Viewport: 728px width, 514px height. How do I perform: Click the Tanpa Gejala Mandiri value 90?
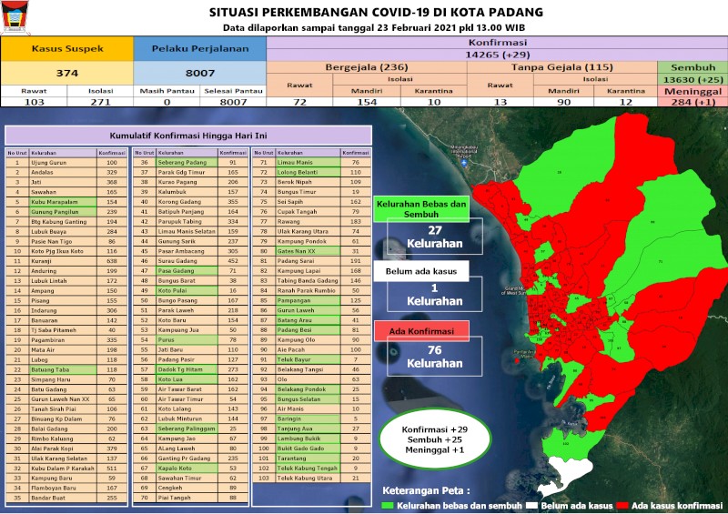click(563, 102)
